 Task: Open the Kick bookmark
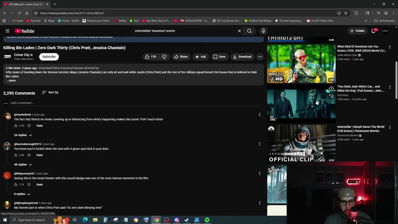pos(134,21)
